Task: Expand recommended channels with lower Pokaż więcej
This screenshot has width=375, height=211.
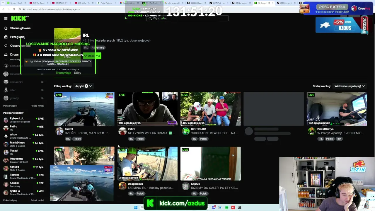Action: pyautogui.click(x=10, y=200)
